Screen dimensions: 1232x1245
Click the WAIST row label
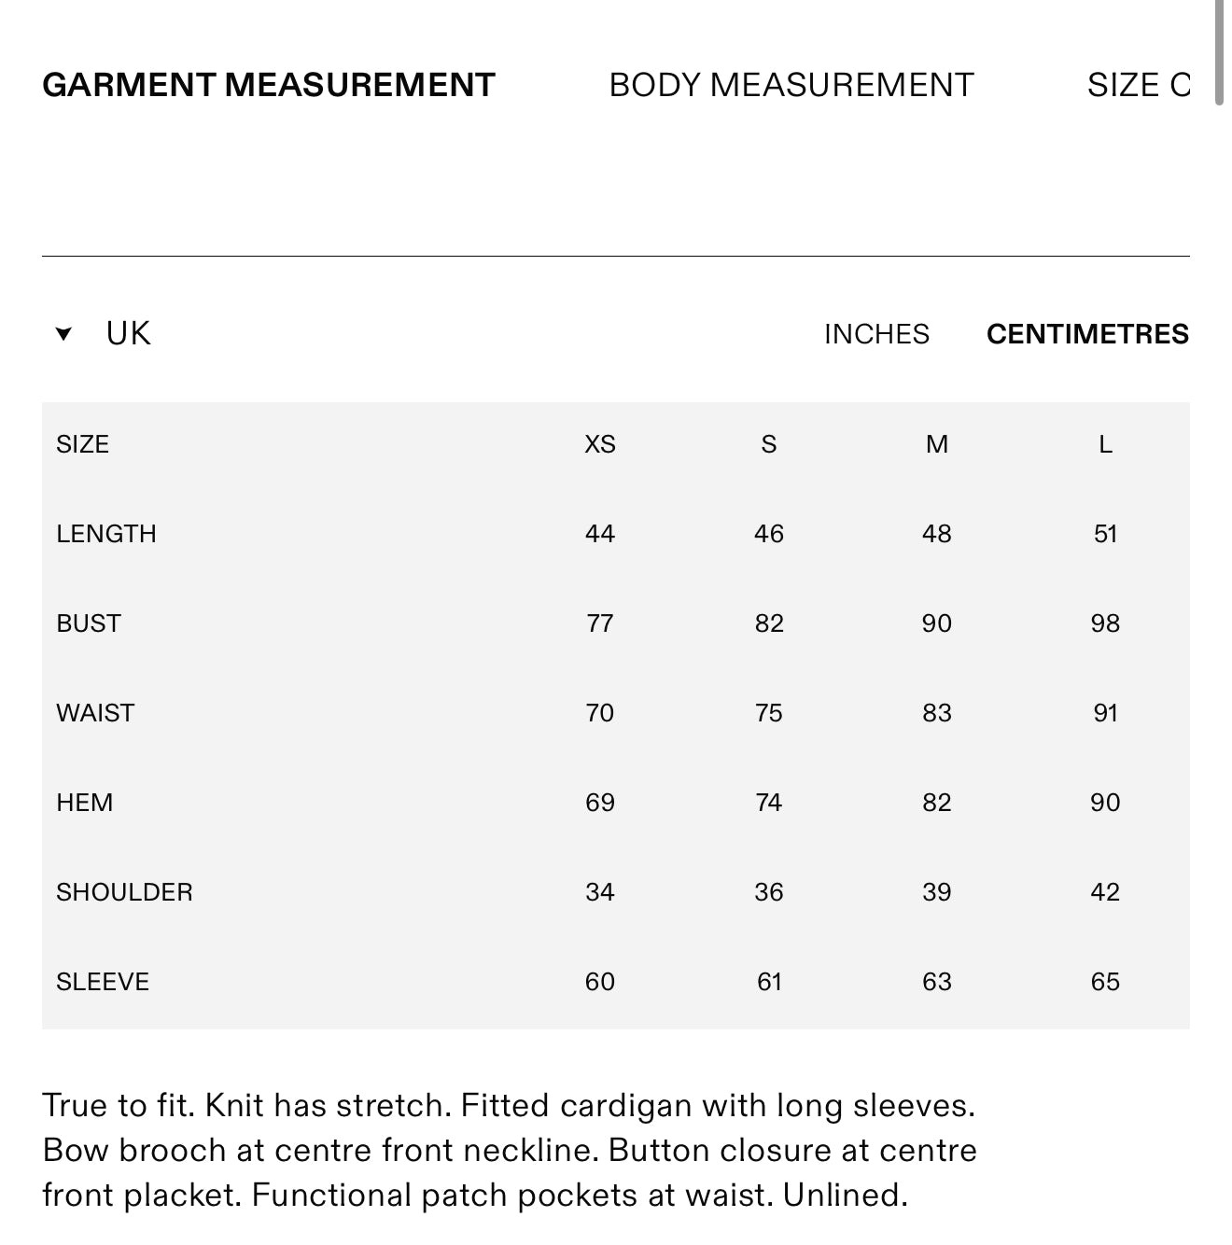click(95, 713)
